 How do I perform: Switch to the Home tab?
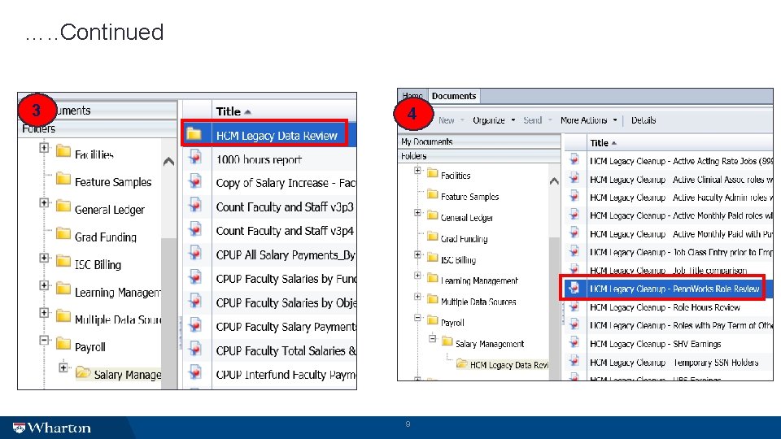[412, 96]
